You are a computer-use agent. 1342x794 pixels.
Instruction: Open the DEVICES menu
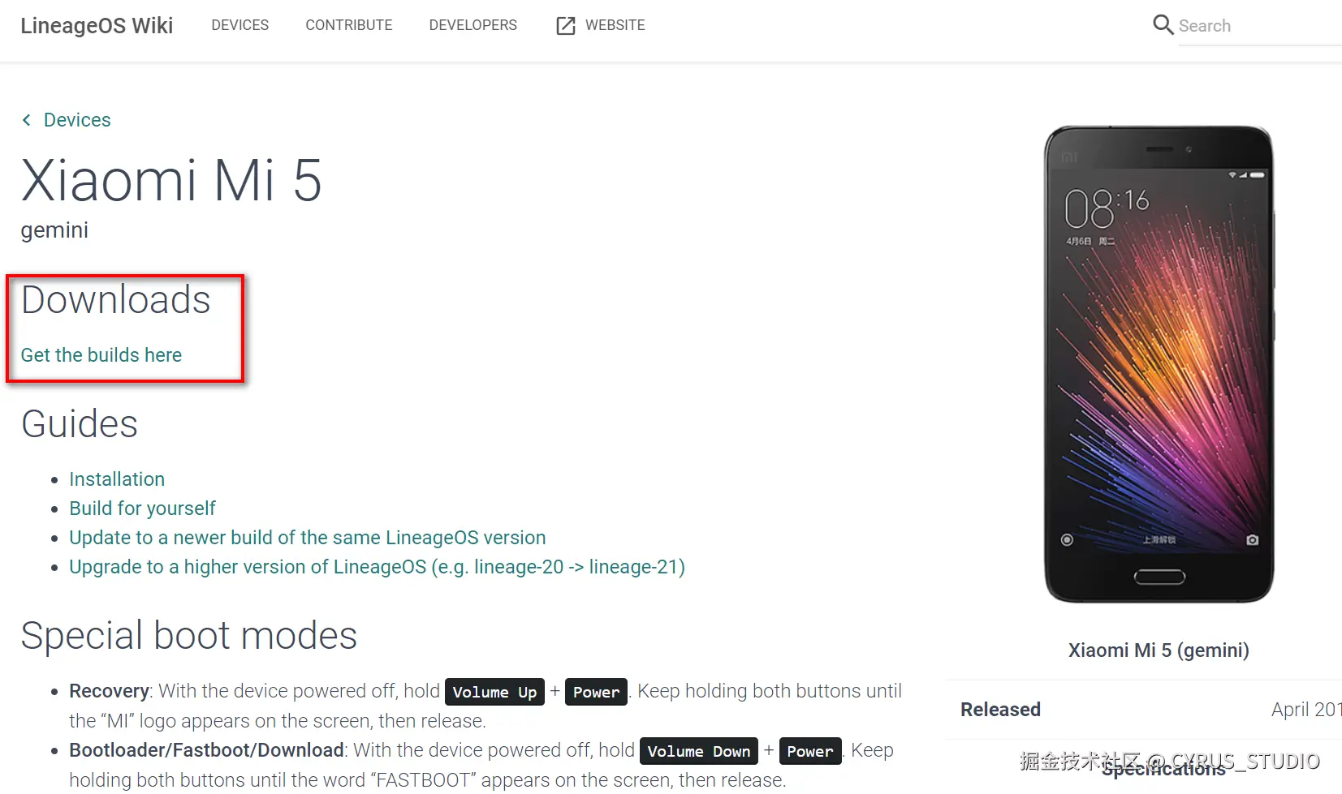point(239,25)
